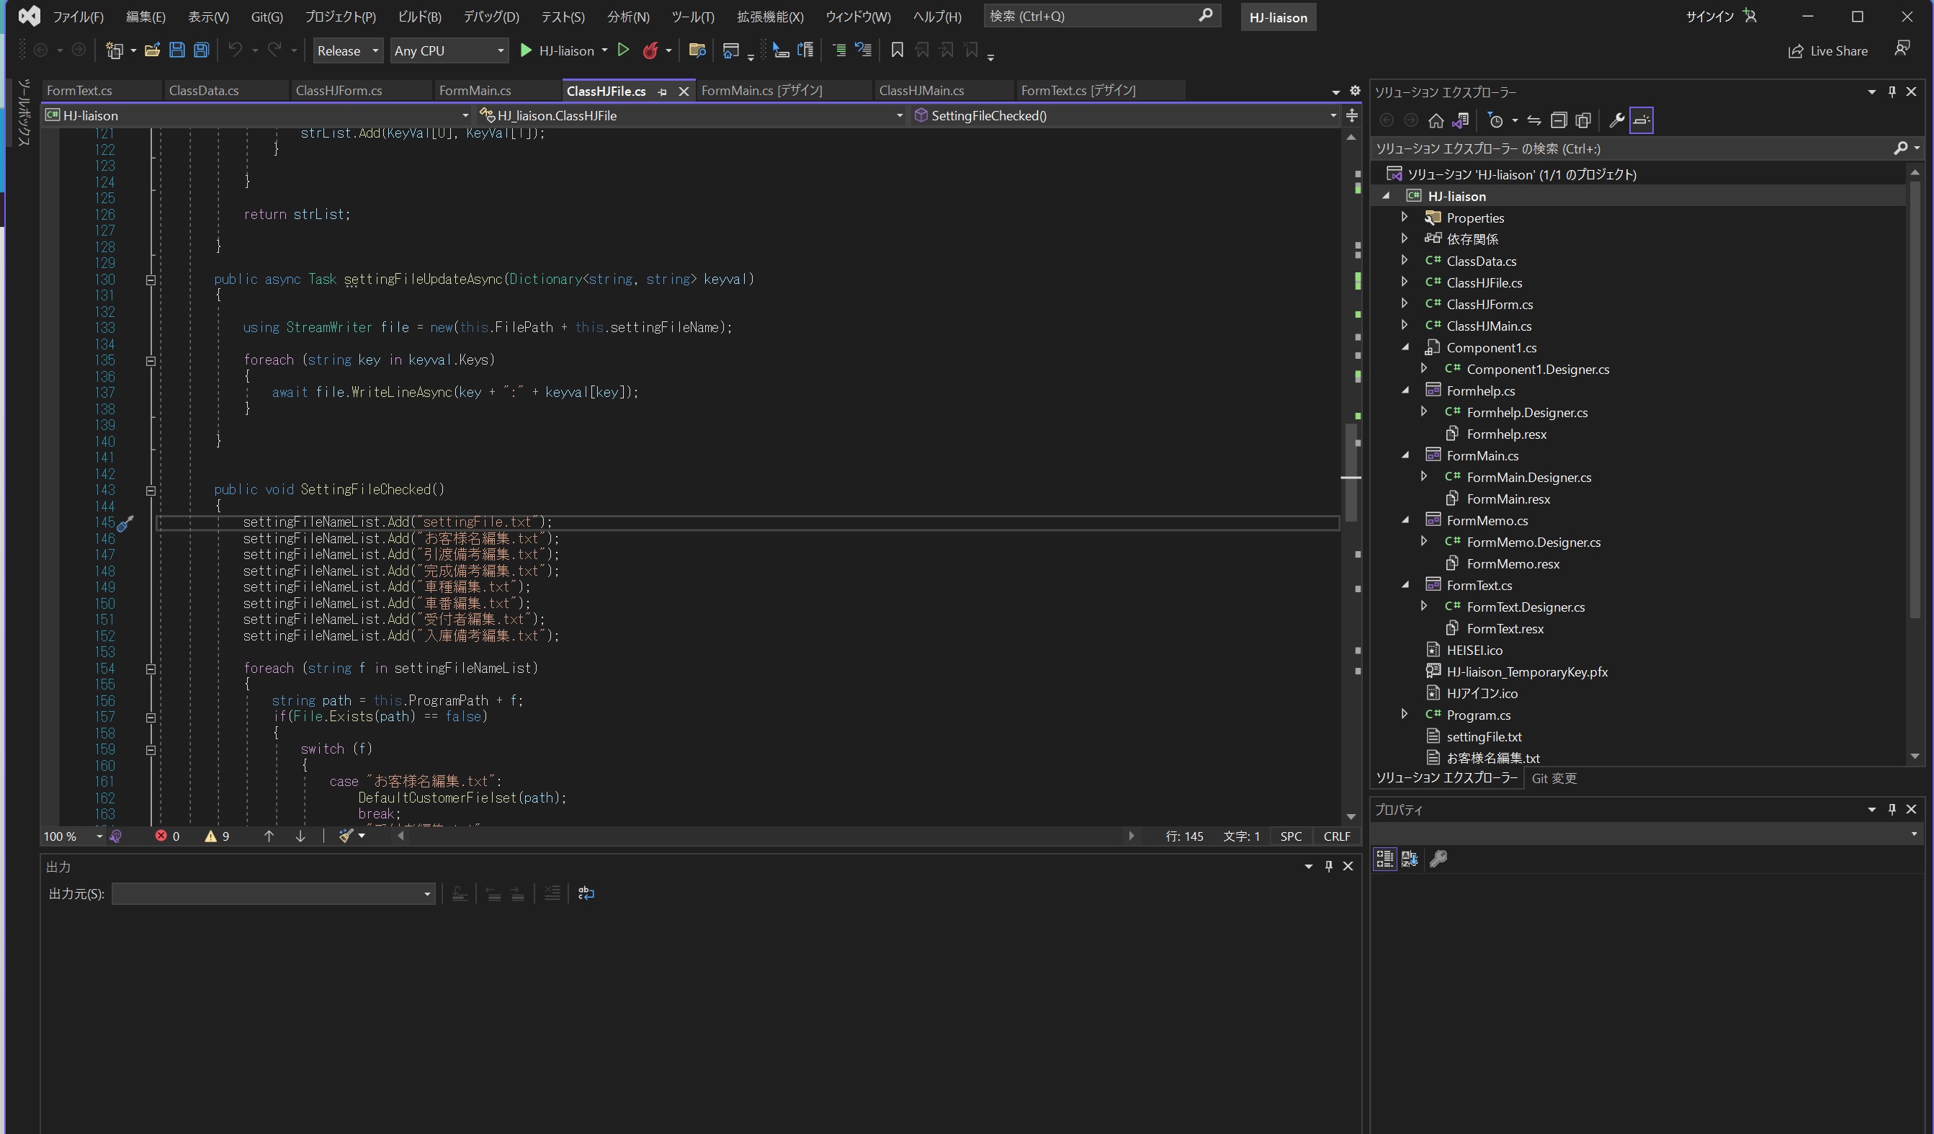Open Properties wrench icon in Solution Explorer
This screenshot has height=1134, width=1934.
(x=1616, y=120)
